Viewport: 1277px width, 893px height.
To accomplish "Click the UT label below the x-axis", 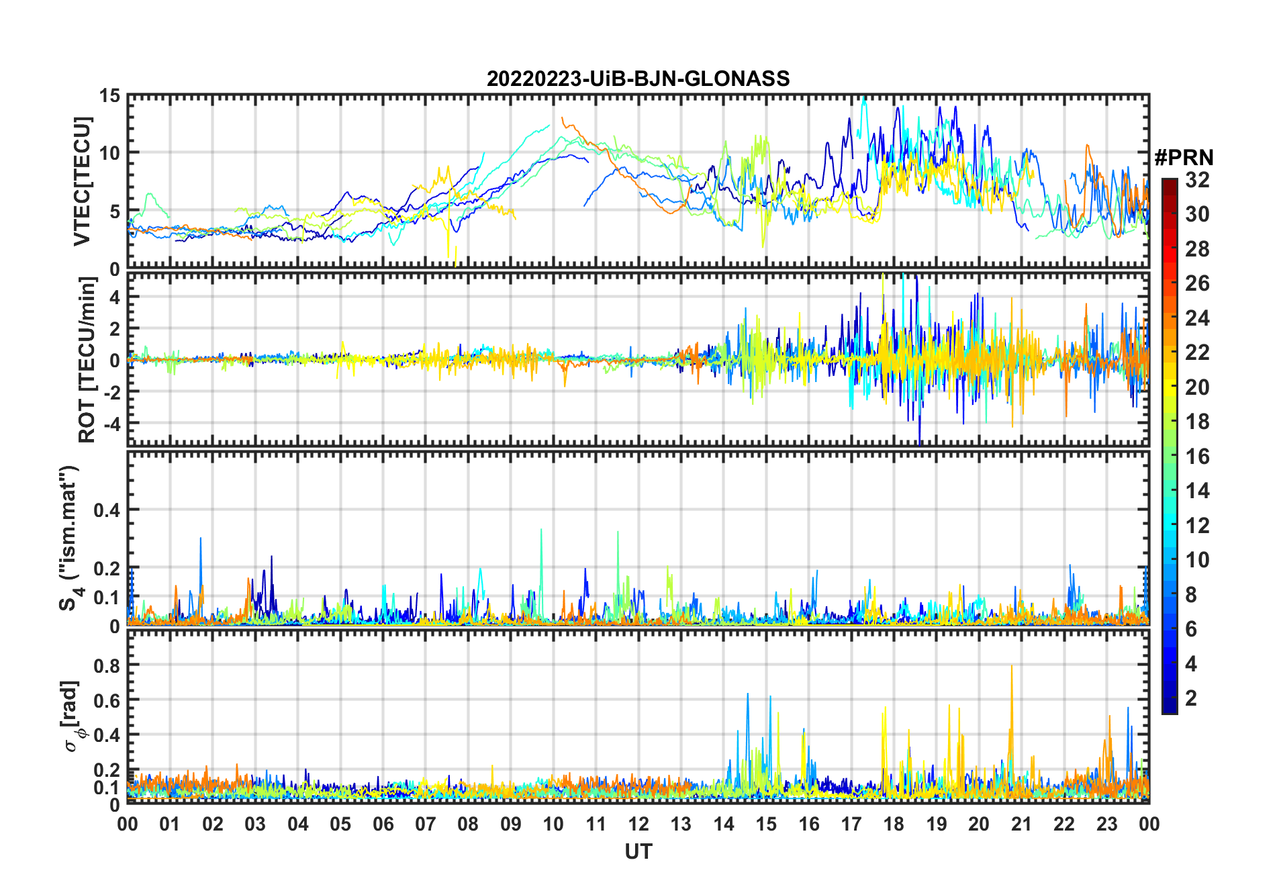I will tap(638, 851).
